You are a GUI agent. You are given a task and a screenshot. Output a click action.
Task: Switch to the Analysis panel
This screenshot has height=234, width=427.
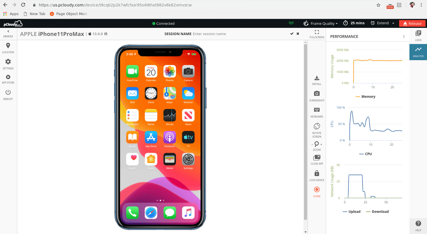pyautogui.click(x=418, y=52)
